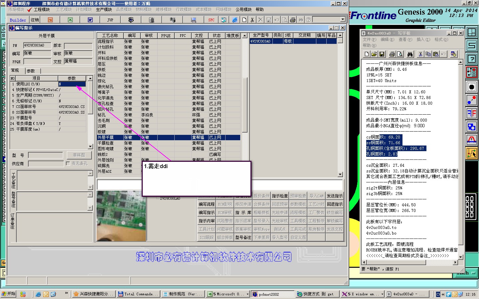Open the 公用模块 menu
This screenshot has height=299, width=479.
pos(244,10)
